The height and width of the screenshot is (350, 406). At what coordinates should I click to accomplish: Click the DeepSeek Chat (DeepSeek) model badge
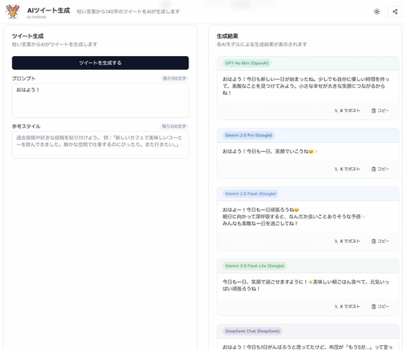[x=253, y=331]
